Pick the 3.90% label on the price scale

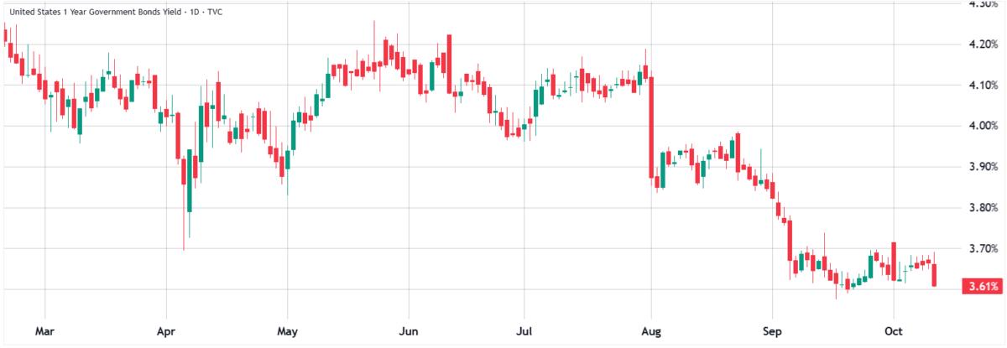pos(982,167)
